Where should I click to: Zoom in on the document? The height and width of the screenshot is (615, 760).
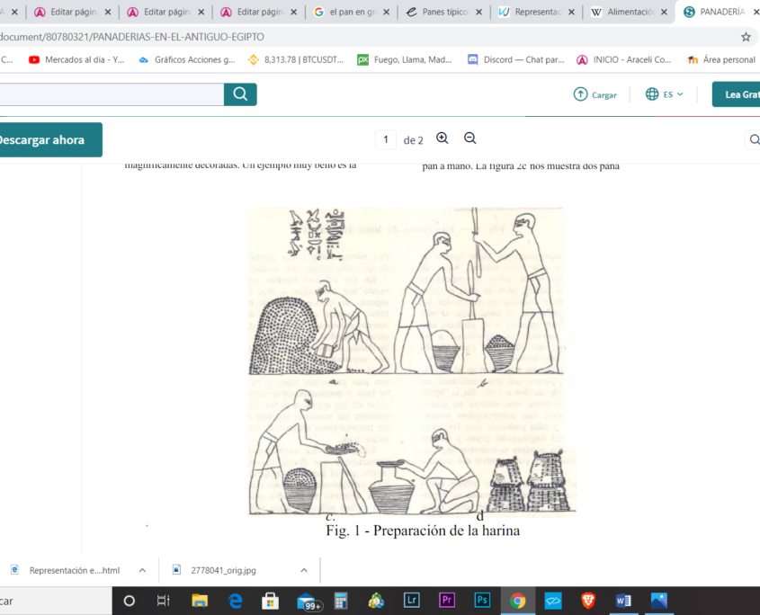point(442,138)
